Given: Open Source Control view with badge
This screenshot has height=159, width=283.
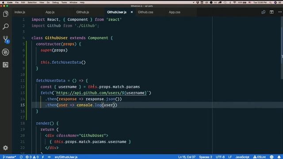Looking at the screenshot, I should [6, 39].
